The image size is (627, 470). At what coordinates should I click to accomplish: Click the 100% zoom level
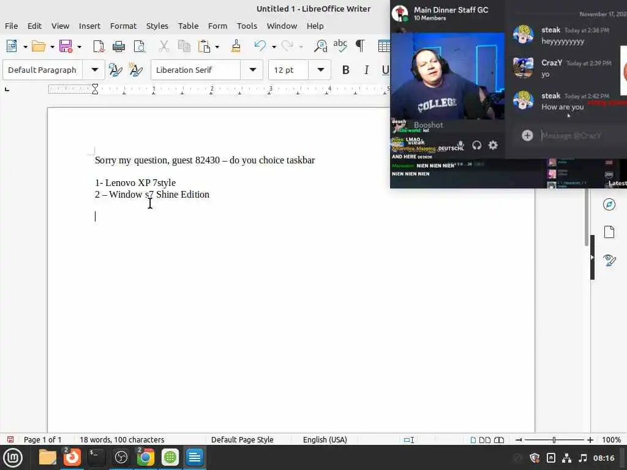coord(612,440)
